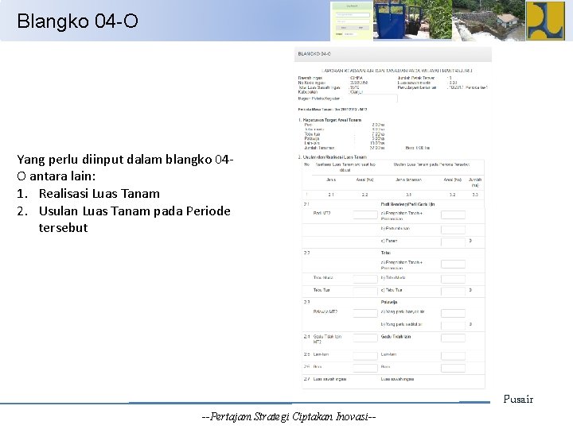This screenshot has width=573, height=429.
Task: Click the usulan b) Tebu Muda areal field
Action: tap(453, 279)
